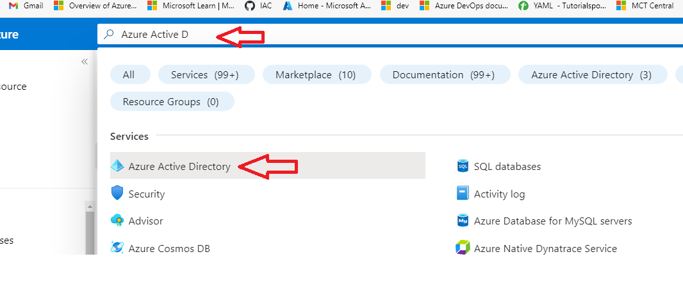Image resolution: width=683 pixels, height=304 pixels.
Task: Click the sidebar vertical scrollbar thumb
Action: click(90, 232)
